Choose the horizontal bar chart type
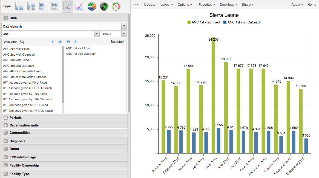The height and width of the screenshot is (178, 319). 43,6
